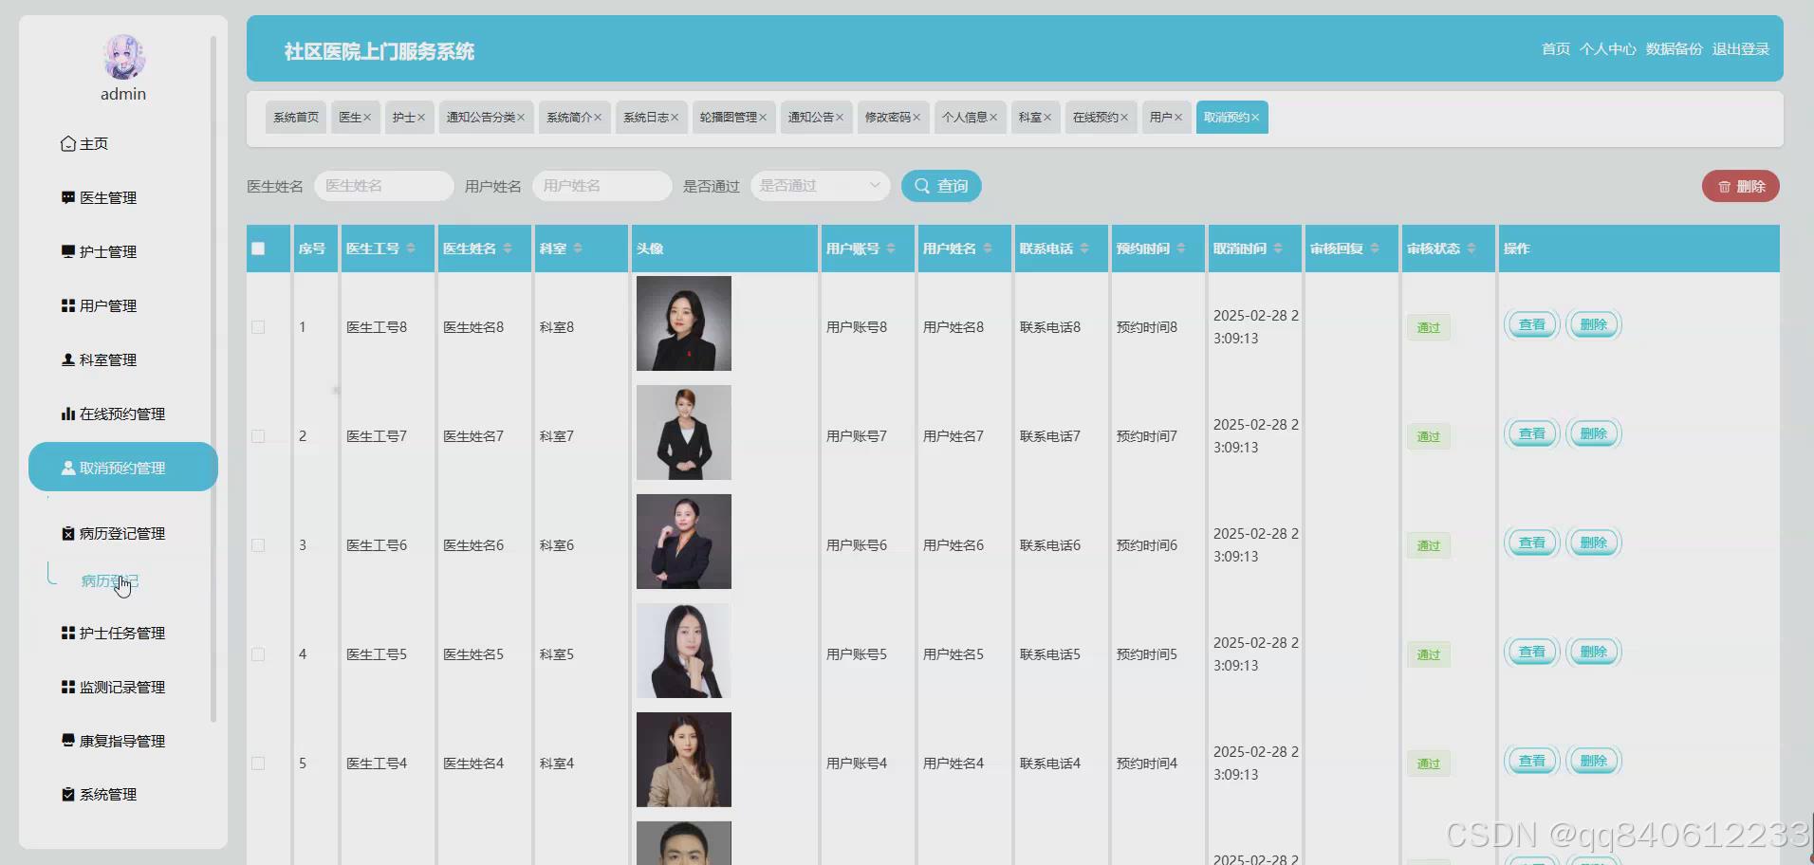Sort by 医生姓名 column arrows

[x=508, y=248]
